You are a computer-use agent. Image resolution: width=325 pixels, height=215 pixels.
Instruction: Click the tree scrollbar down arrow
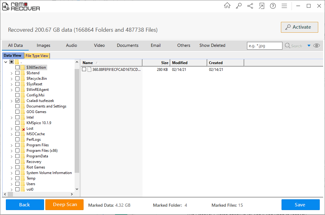pyautogui.click(x=77, y=189)
